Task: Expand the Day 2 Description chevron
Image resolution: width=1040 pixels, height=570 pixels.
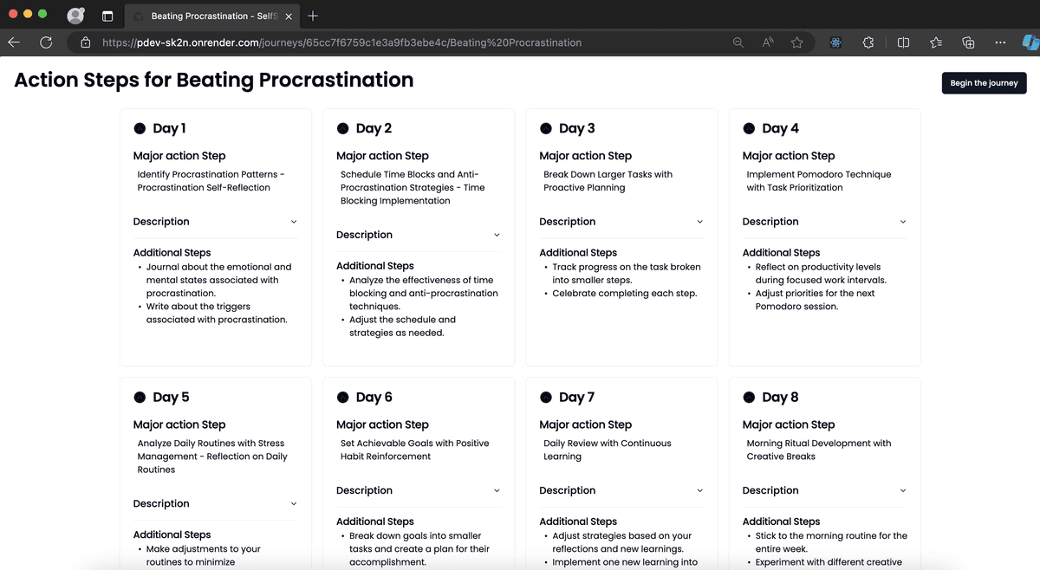Action: pyautogui.click(x=497, y=235)
